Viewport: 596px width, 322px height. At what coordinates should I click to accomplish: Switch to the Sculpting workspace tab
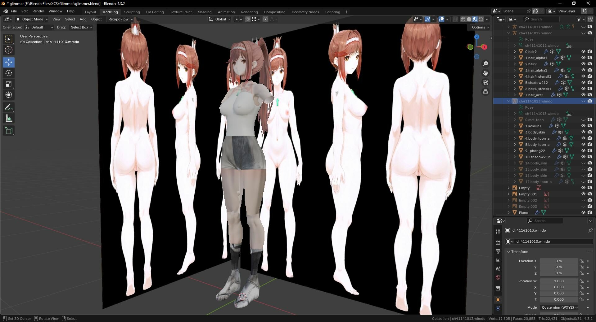132,12
